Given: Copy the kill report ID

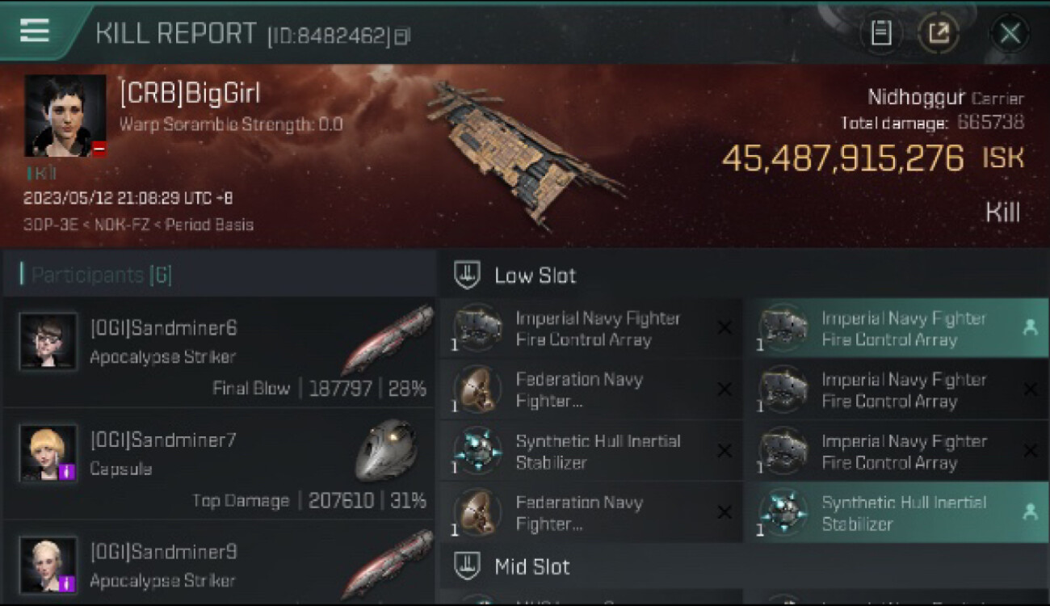Looking at the screenshot, I should point(402,36).
